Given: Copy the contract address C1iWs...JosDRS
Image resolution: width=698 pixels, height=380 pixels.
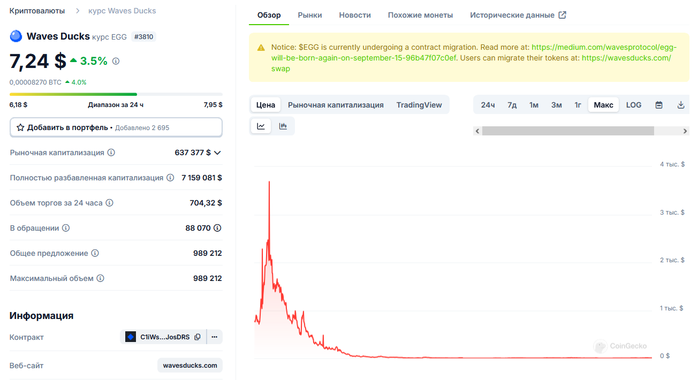Looking at the screenshot, I should (x=198, y=337).
